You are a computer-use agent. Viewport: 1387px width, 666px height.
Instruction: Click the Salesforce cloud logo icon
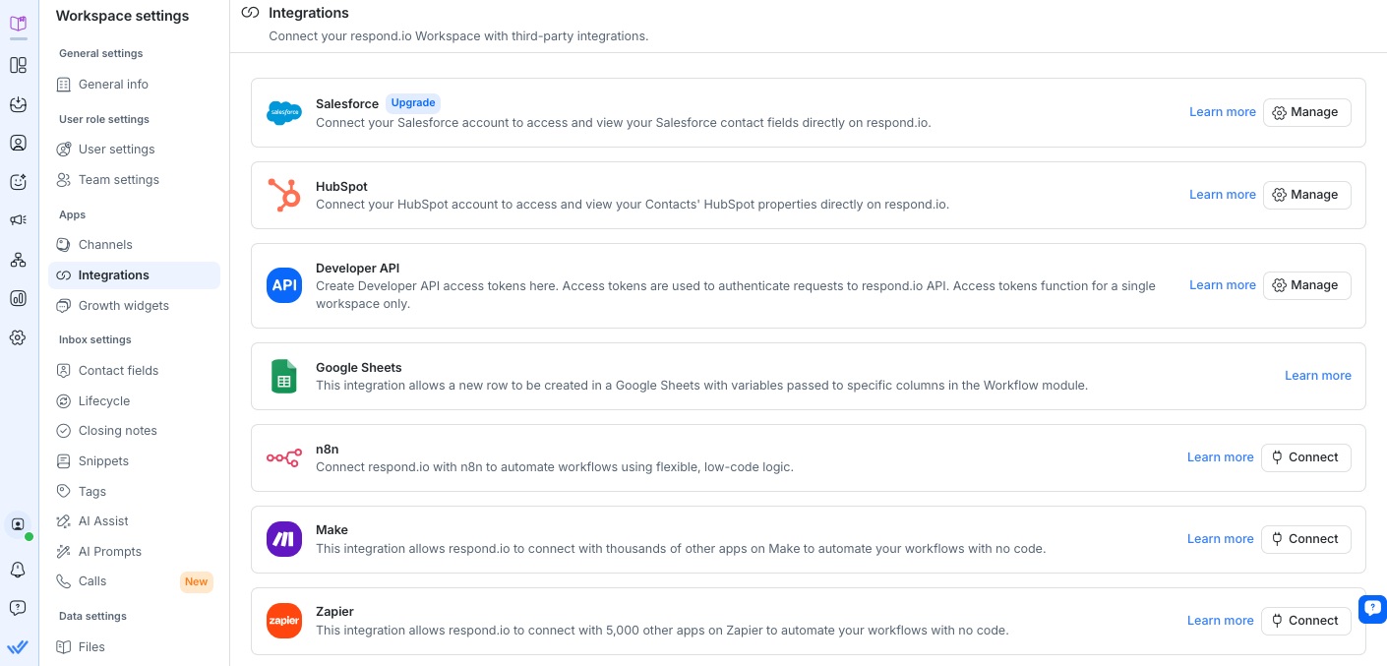pos(284,112)
